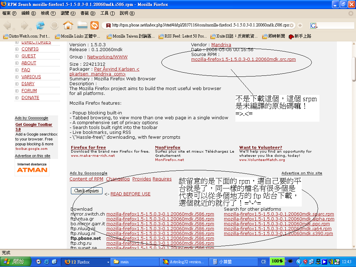Click the Back arrow icon
This screenshot has height=267, width=356.
tap(8, 25)
